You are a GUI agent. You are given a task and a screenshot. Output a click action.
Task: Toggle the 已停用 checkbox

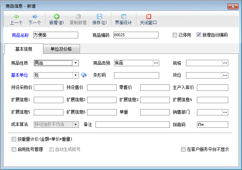pos(175,35)
